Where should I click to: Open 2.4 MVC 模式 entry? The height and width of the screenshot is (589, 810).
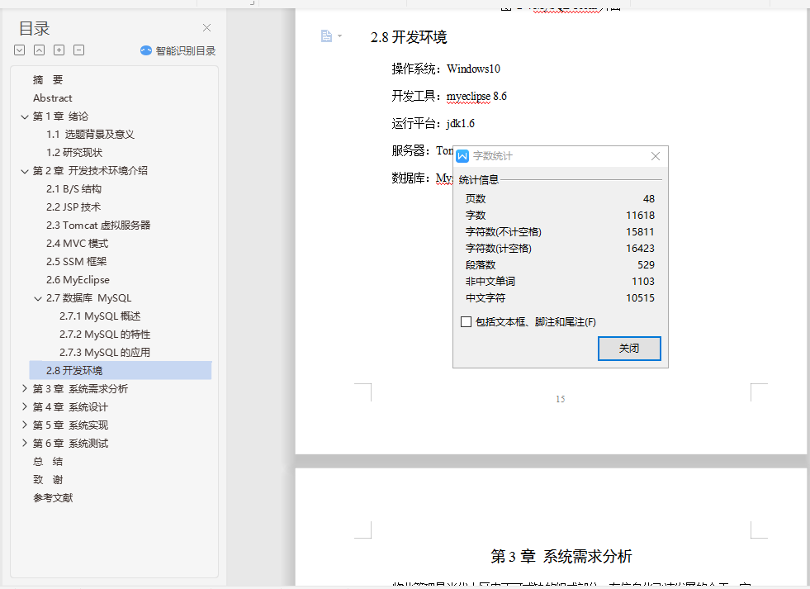[x=77, y=244]
